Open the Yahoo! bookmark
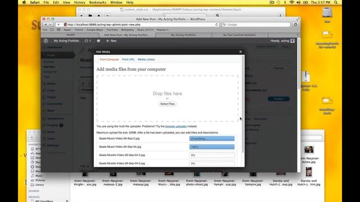This screenshot has width=360, height=202. [x=79, y=30]
